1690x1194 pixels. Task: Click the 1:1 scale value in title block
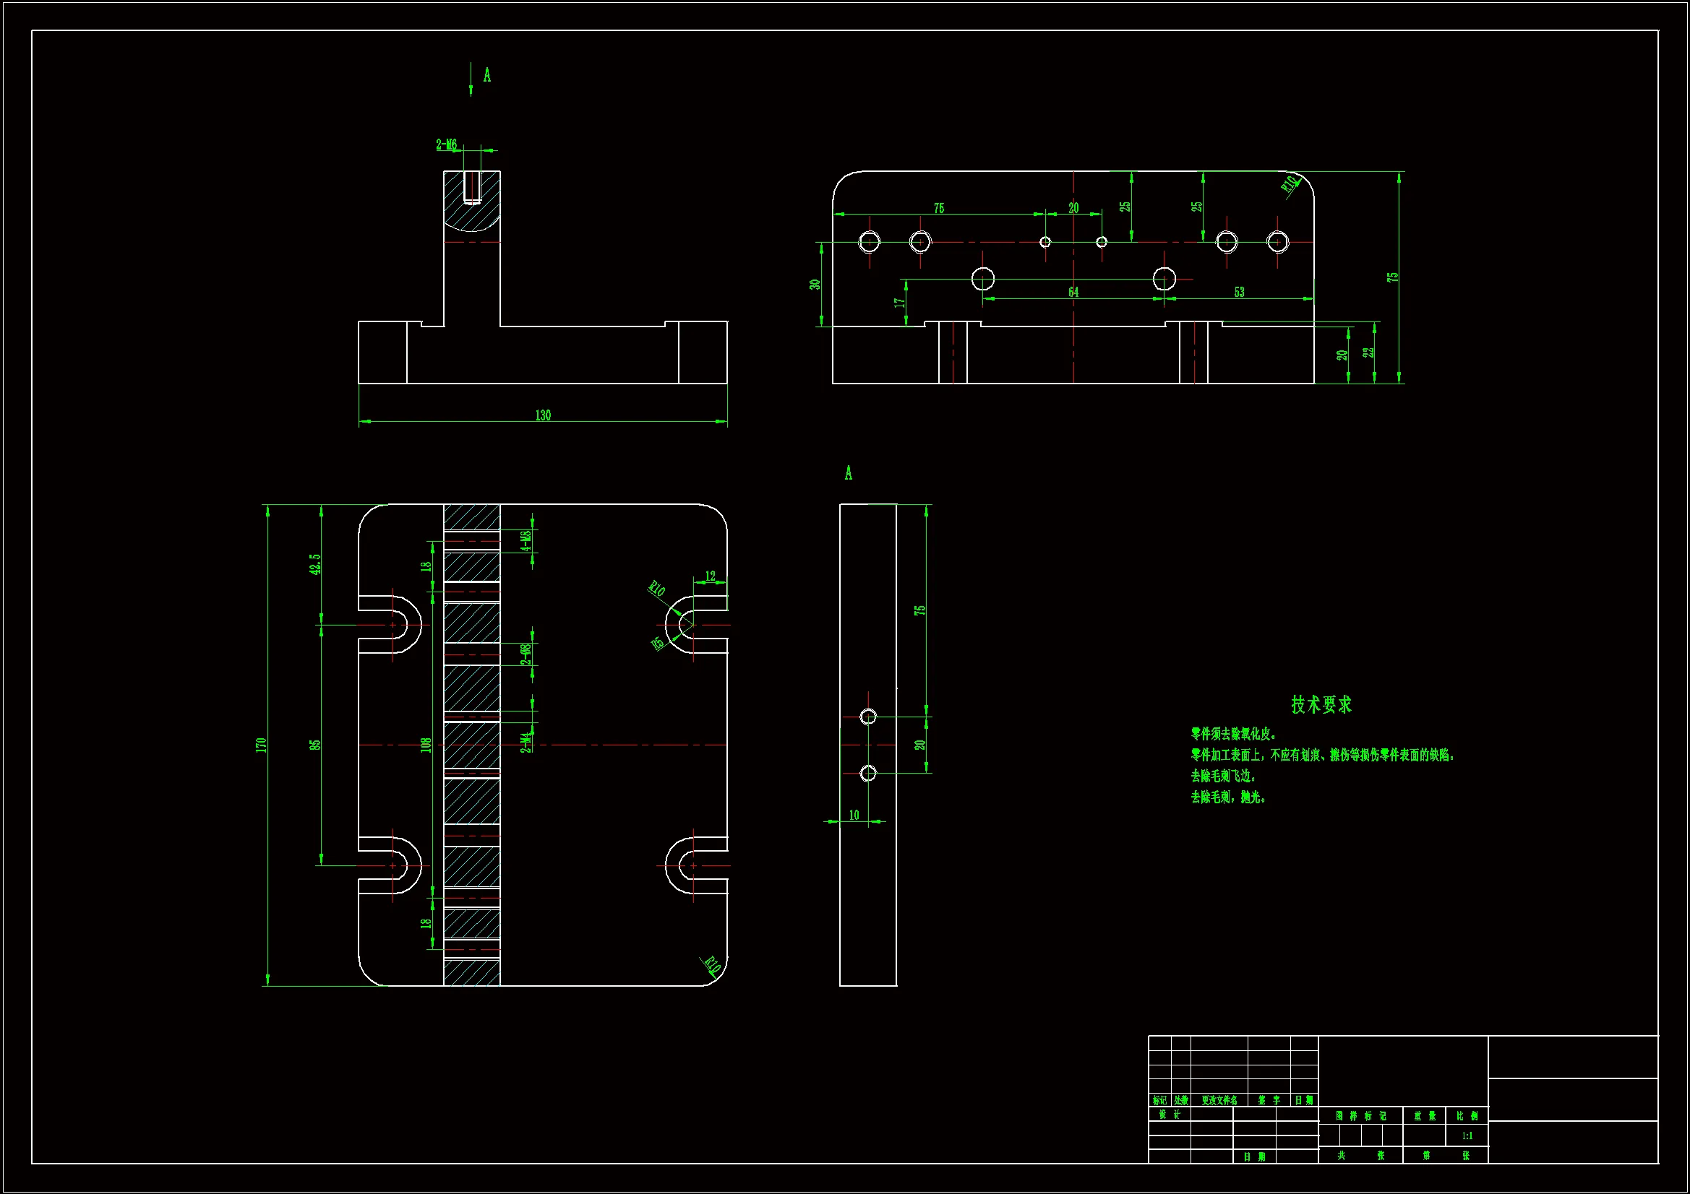click(x=1467, y=1136)
